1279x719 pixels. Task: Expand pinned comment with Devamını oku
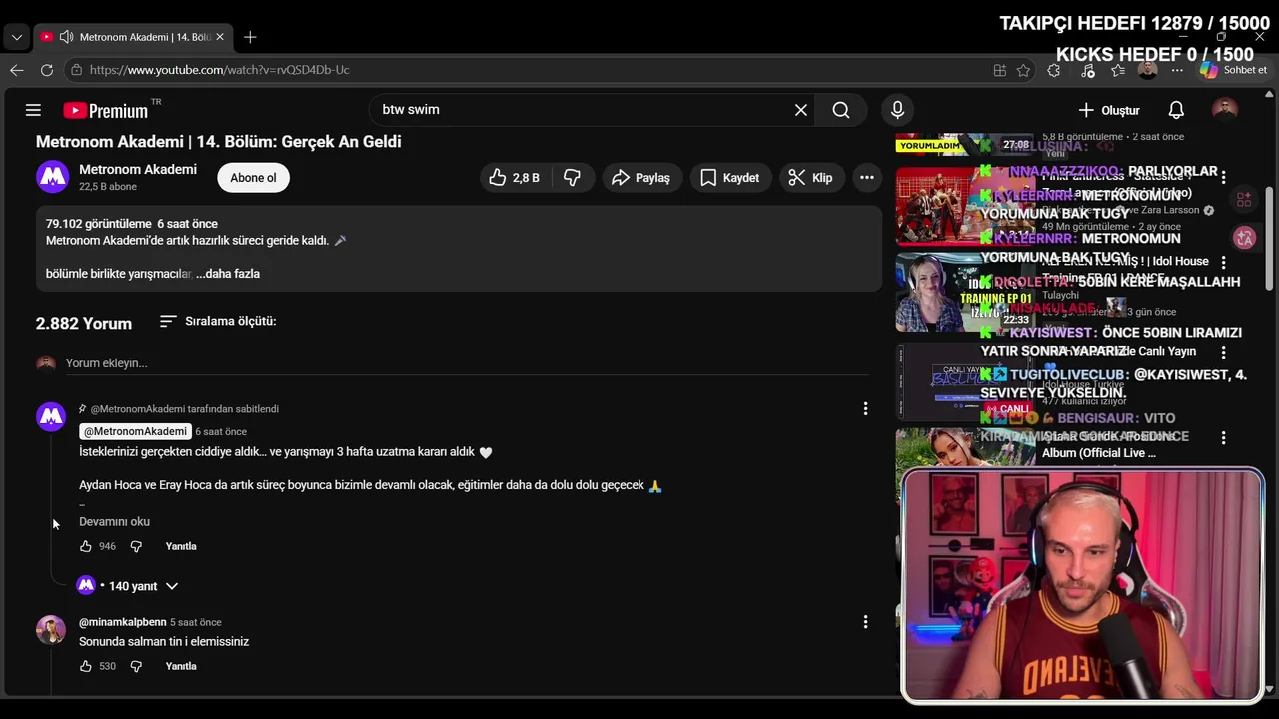[114, 522]
